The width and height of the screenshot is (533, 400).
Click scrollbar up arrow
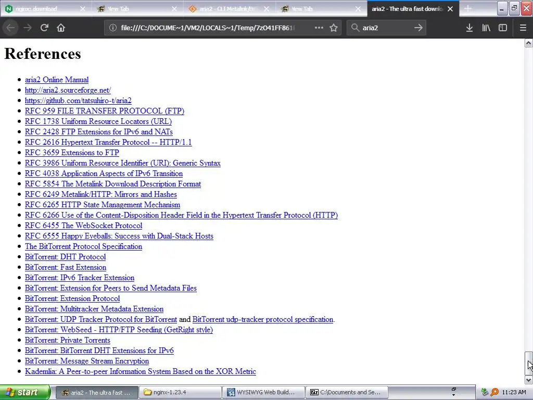[x=529, y=43]
